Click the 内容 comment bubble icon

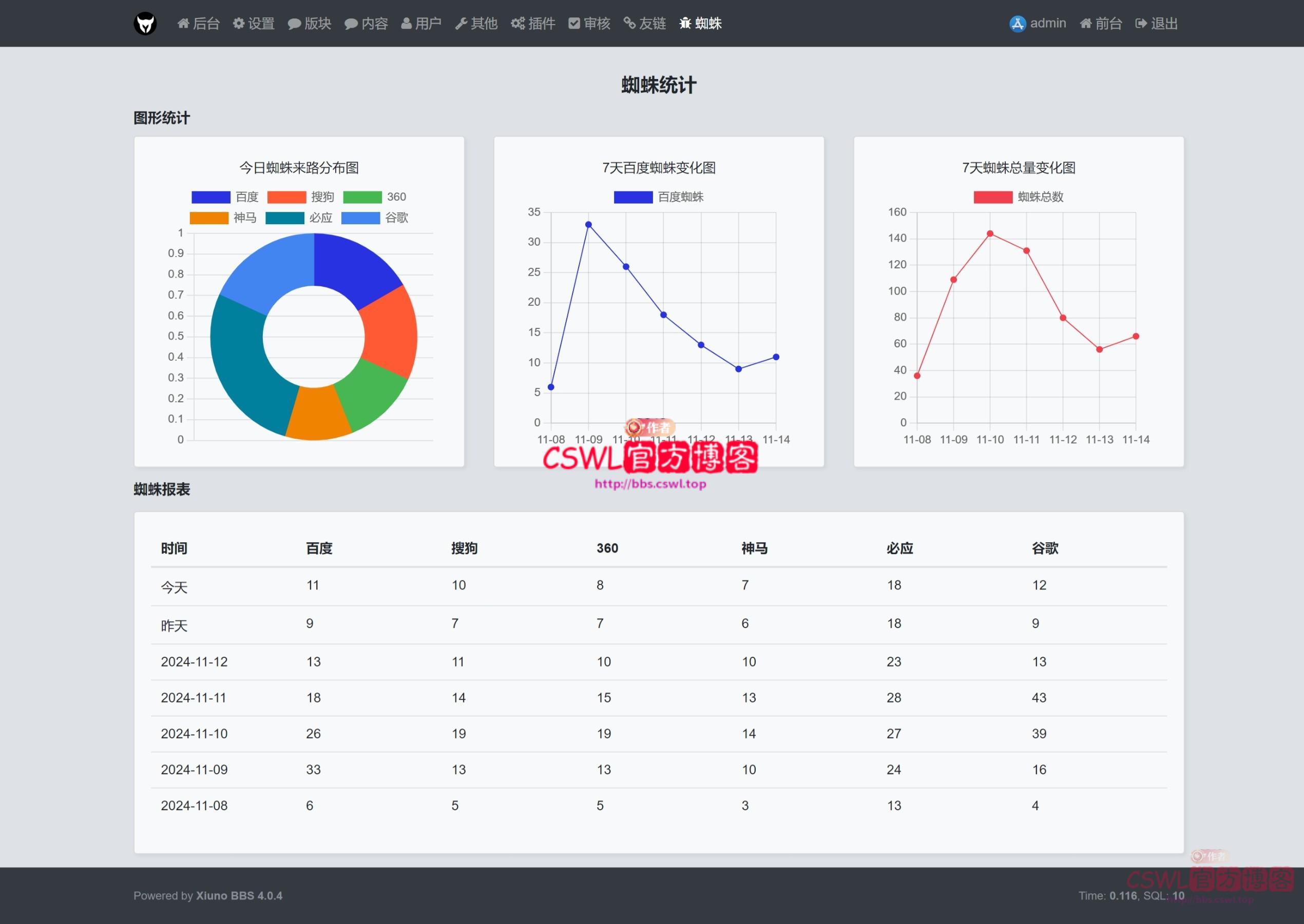351,23
